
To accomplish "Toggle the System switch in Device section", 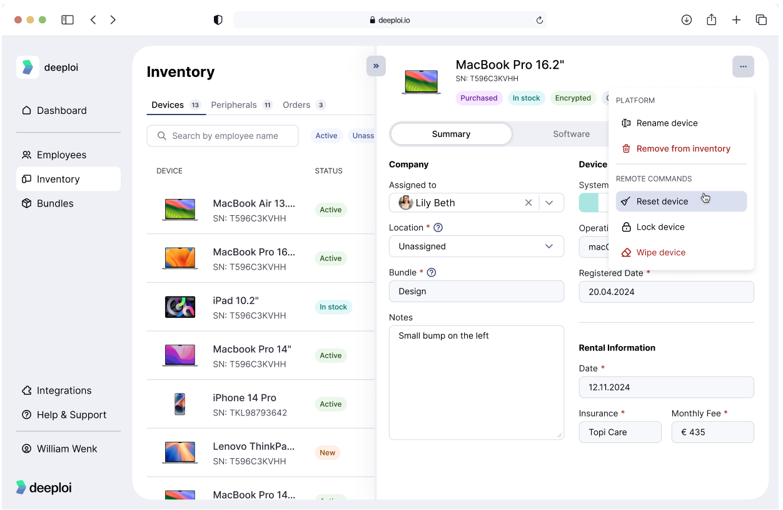I will 594,203.
